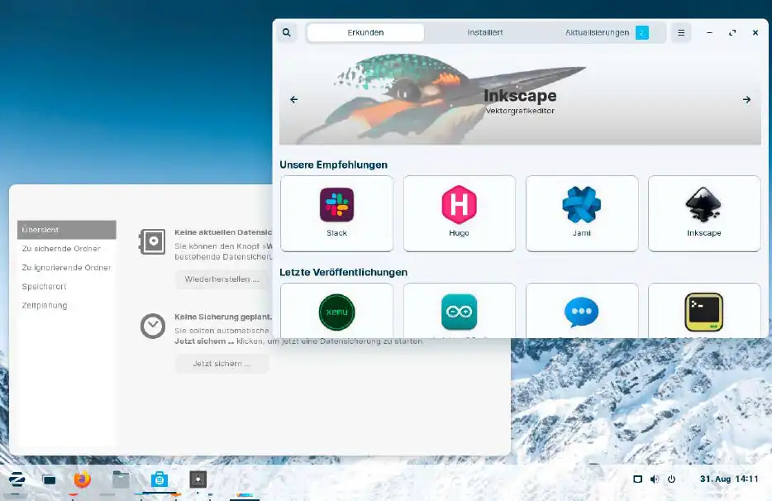Image resolution: width=772 pixels, height=501 pixels.
Task: Show next featured banner with right arrow
Action: (x=746, y=99)
